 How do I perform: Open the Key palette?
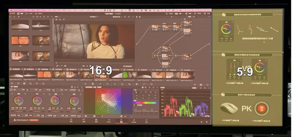tap(136, 84)
